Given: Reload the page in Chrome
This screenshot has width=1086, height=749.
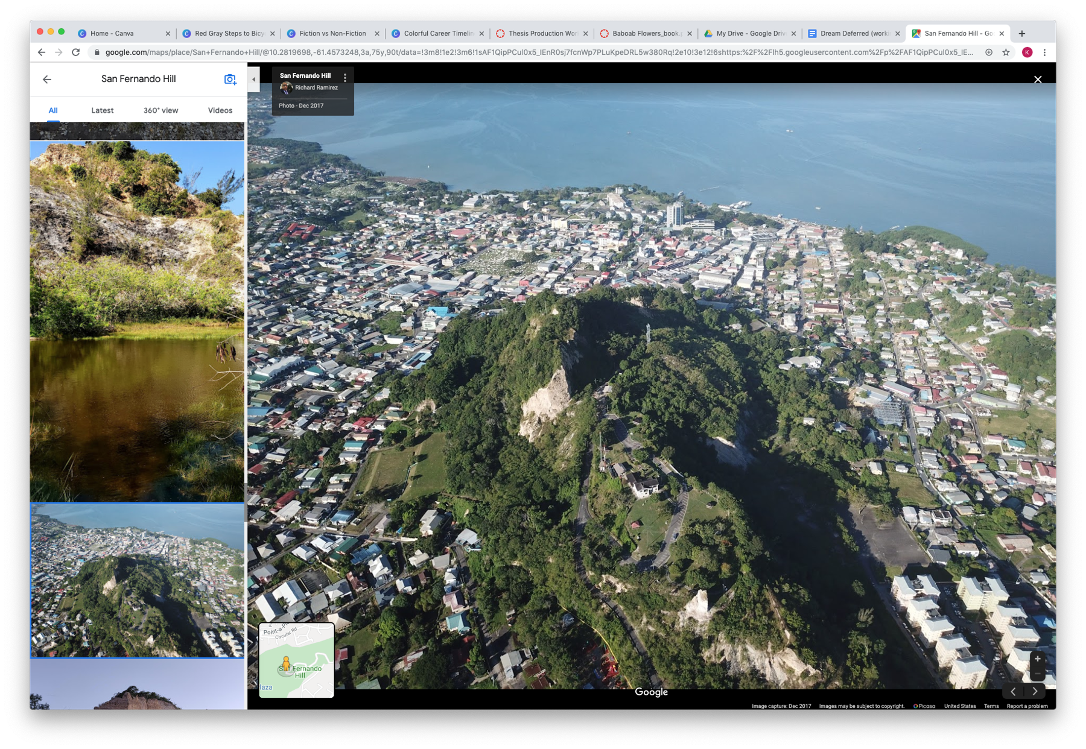Looking at the screenshot, I should (x=76, y=52).
